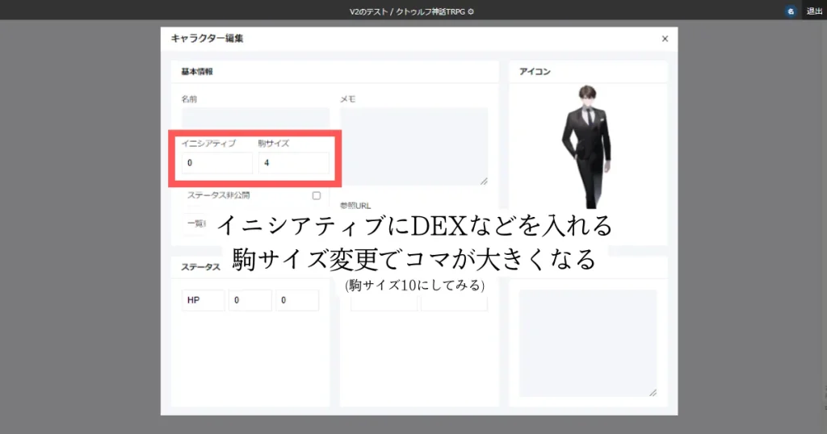The width and height of the screenshot is (827, 434).
Task: Set the HP current value field
Action: click(250, 300)
